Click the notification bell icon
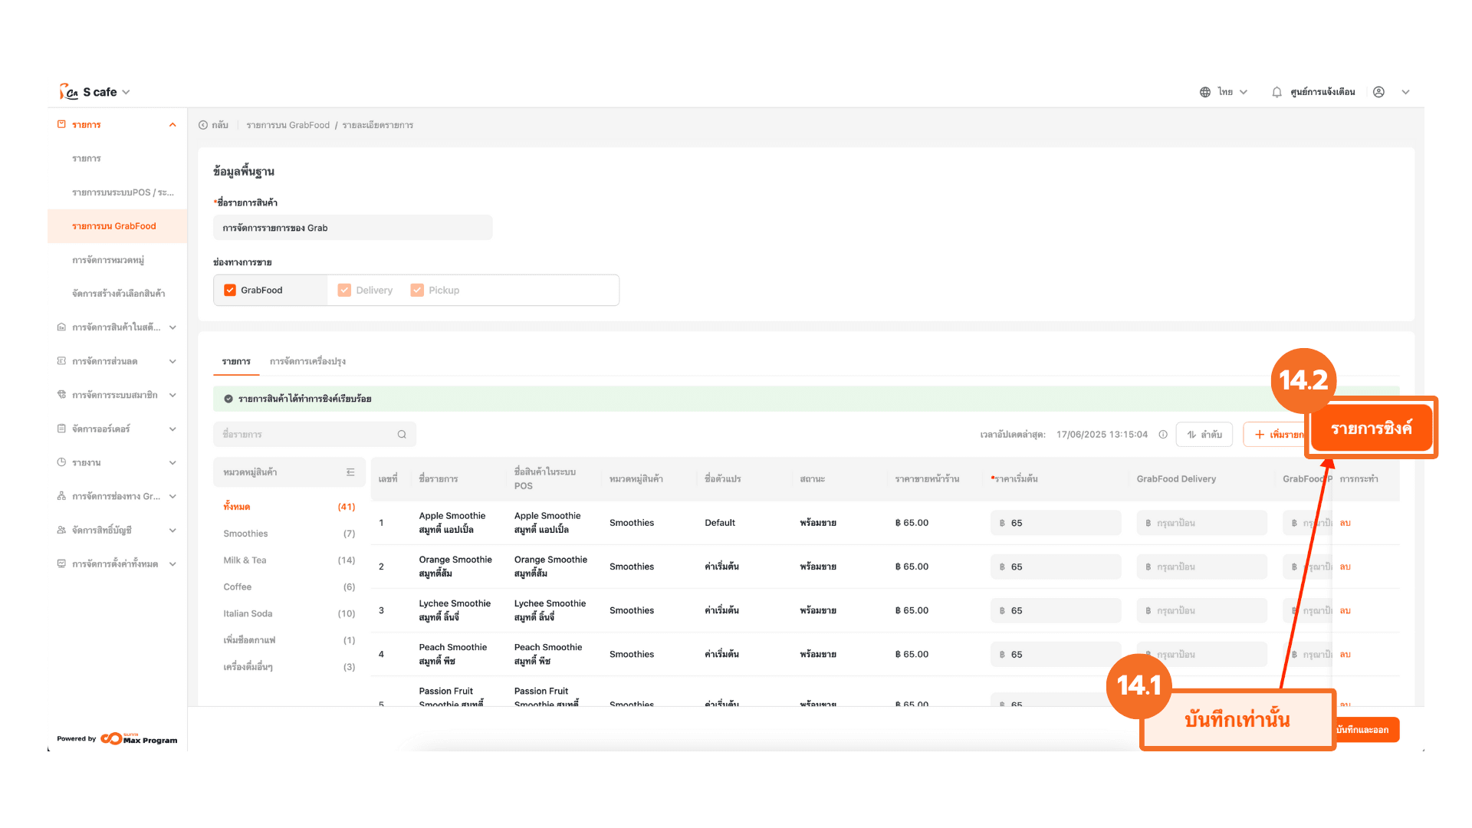 1276,92
